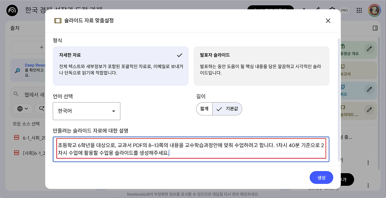Open the Google apps grid
386x198 pixels.
pyautogui.click(x=359, y=11)
